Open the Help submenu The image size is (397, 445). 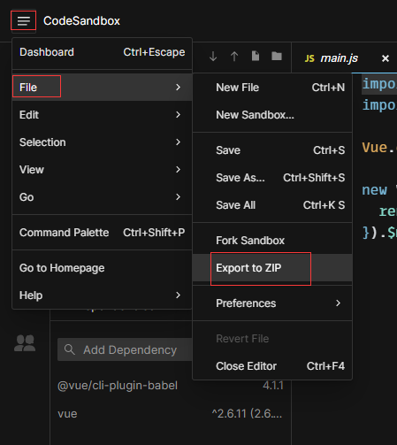point(102,295)
